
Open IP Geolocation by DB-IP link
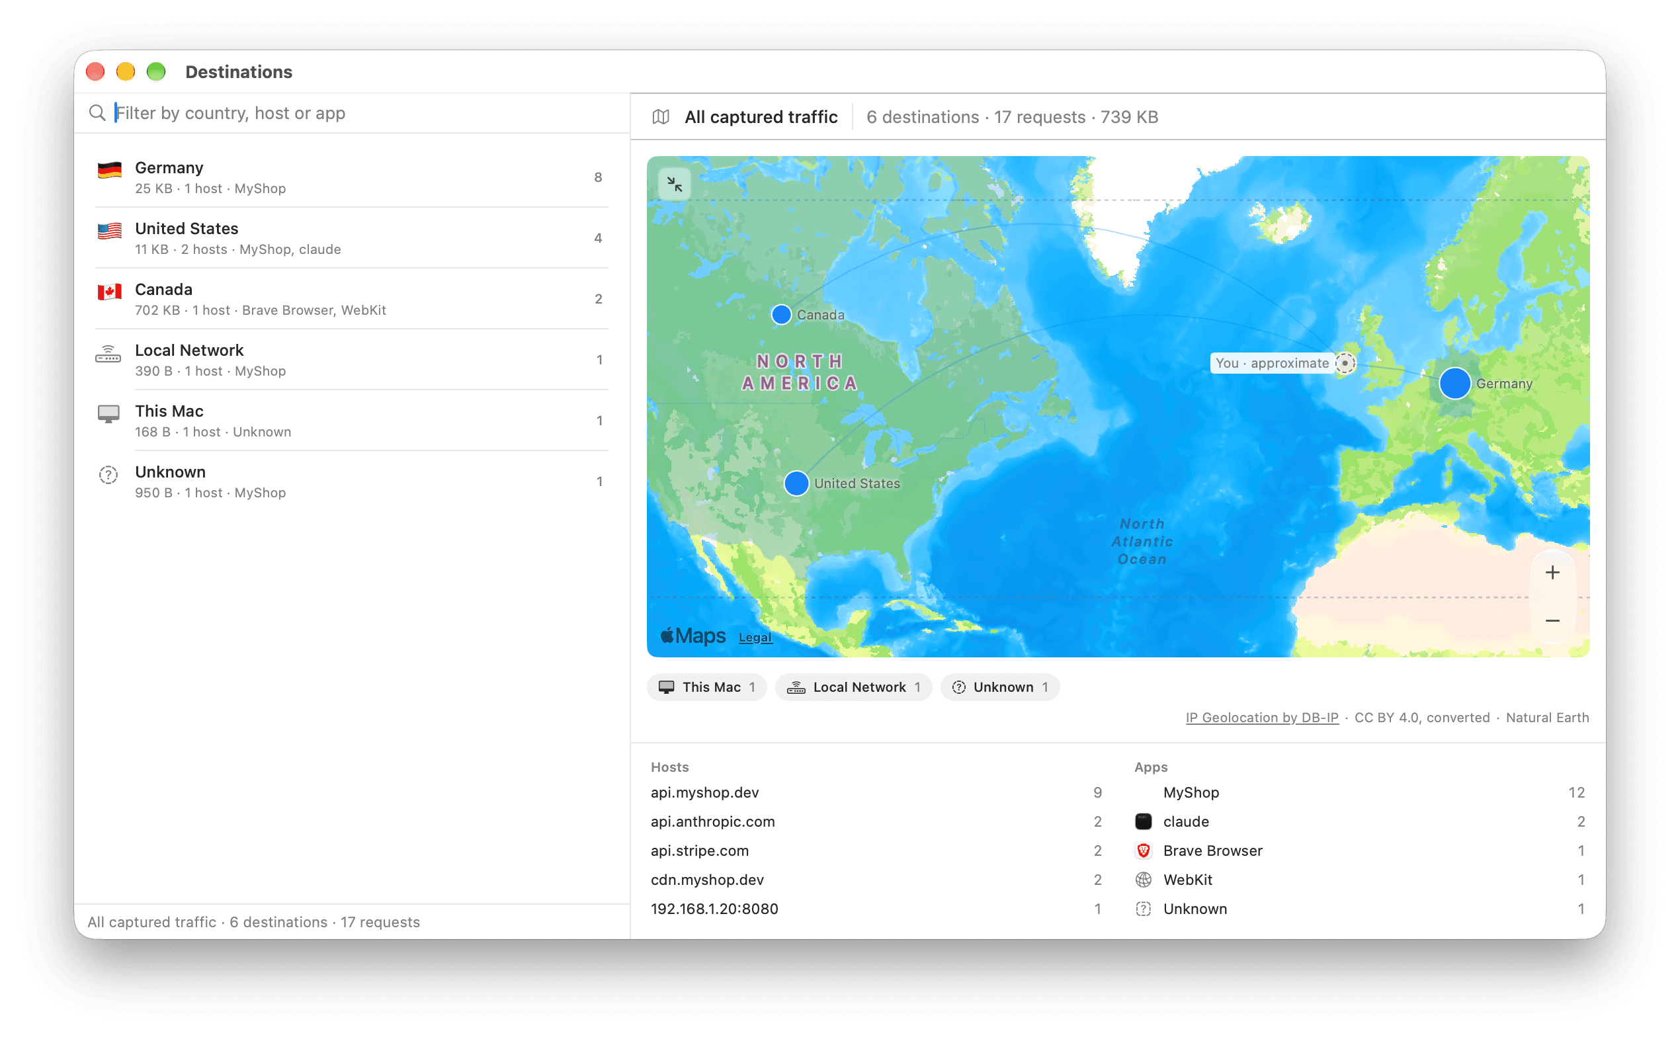1262,718
